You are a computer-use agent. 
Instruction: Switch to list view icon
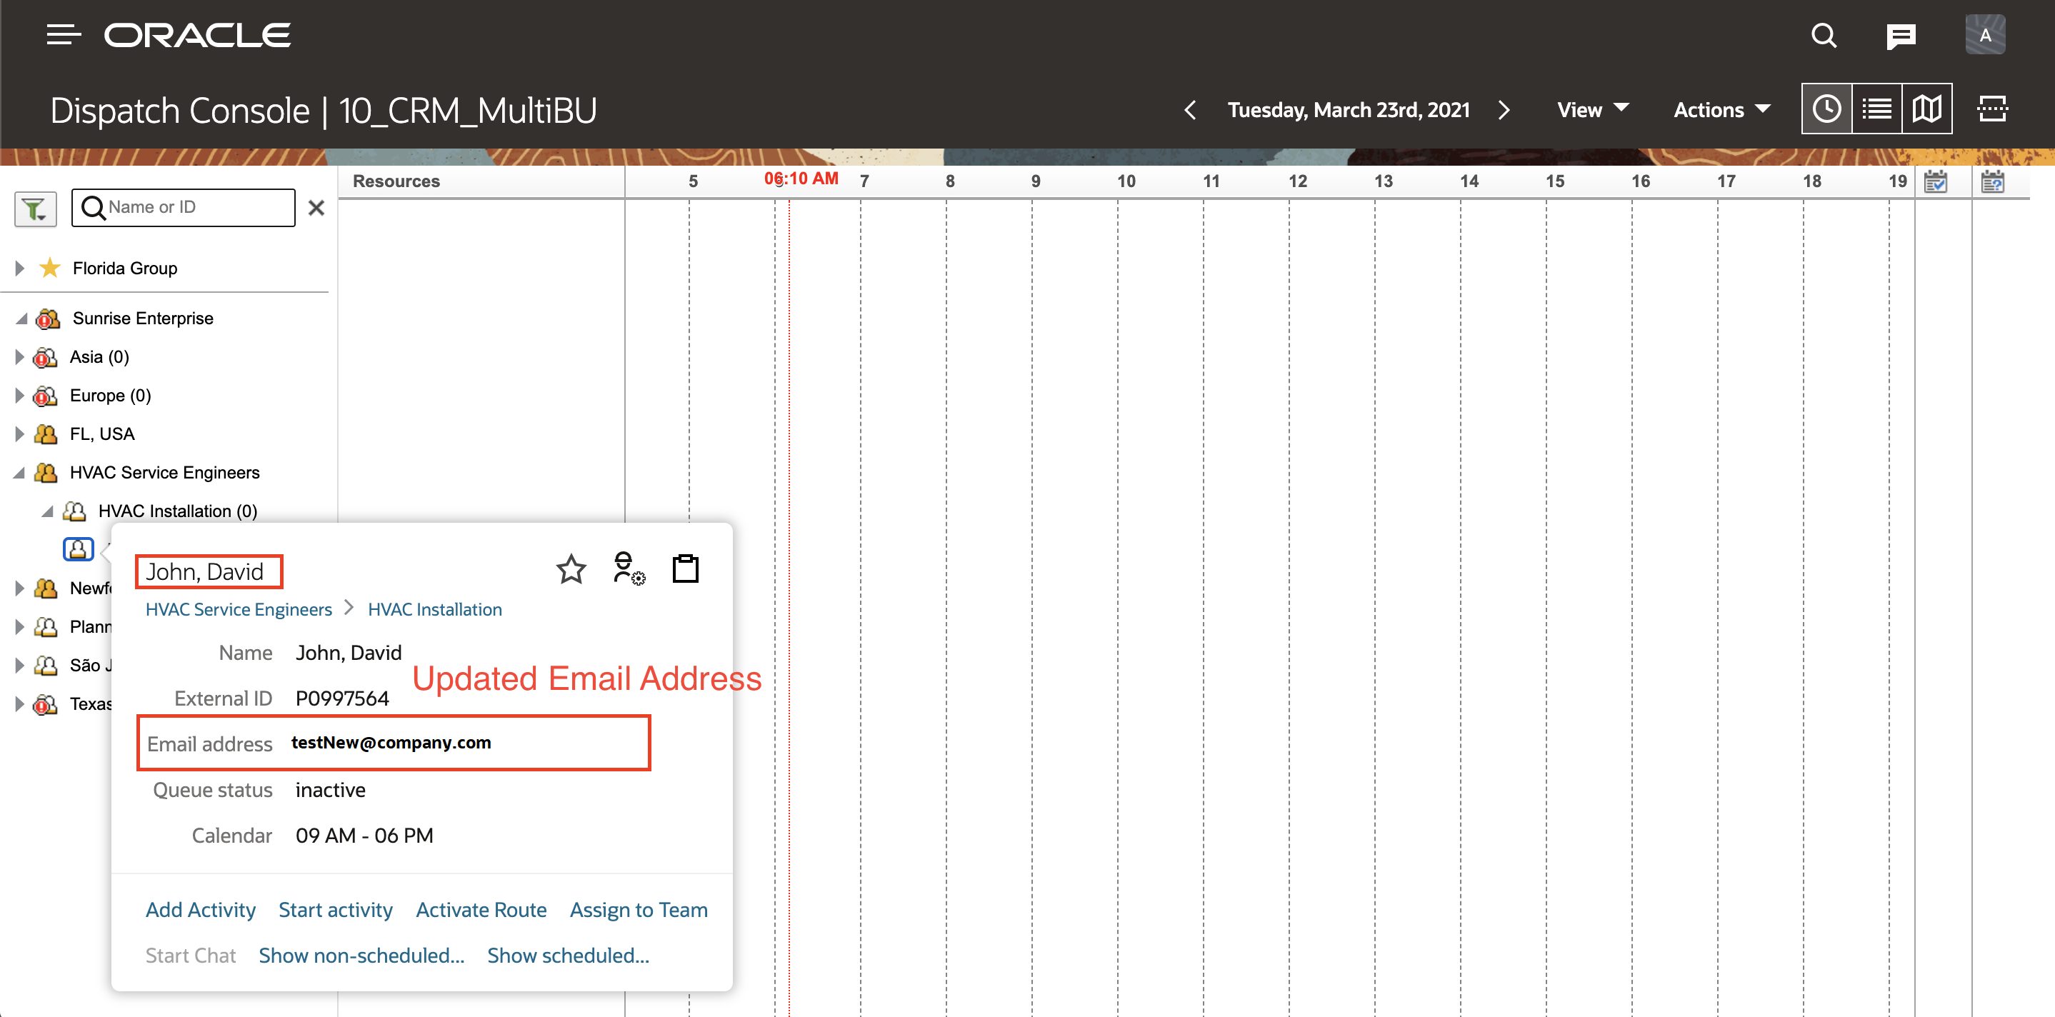1876,109
